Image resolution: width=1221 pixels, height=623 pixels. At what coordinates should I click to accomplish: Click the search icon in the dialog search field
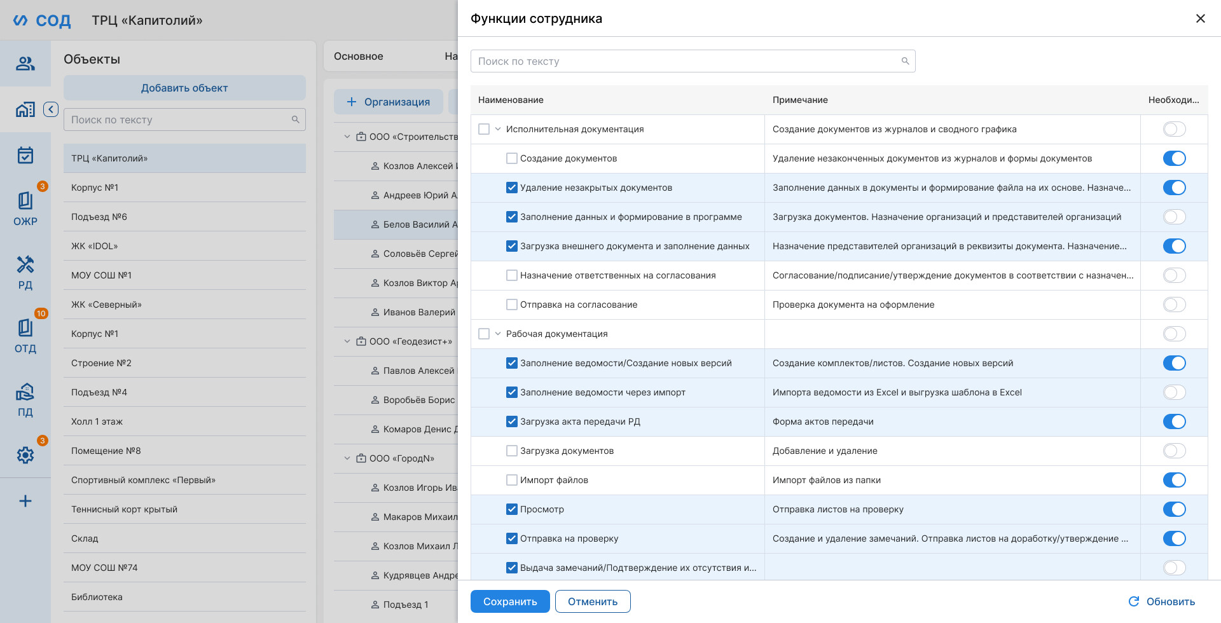coord(905,61)
